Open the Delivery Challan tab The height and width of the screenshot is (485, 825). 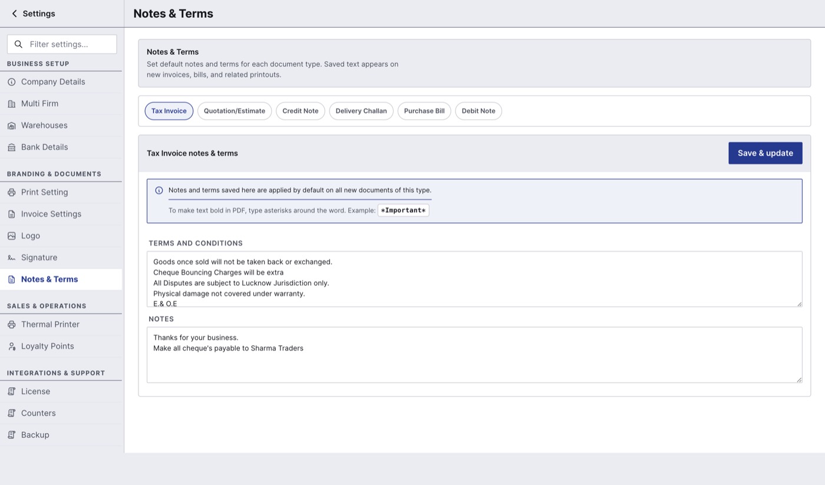(361, 111)
